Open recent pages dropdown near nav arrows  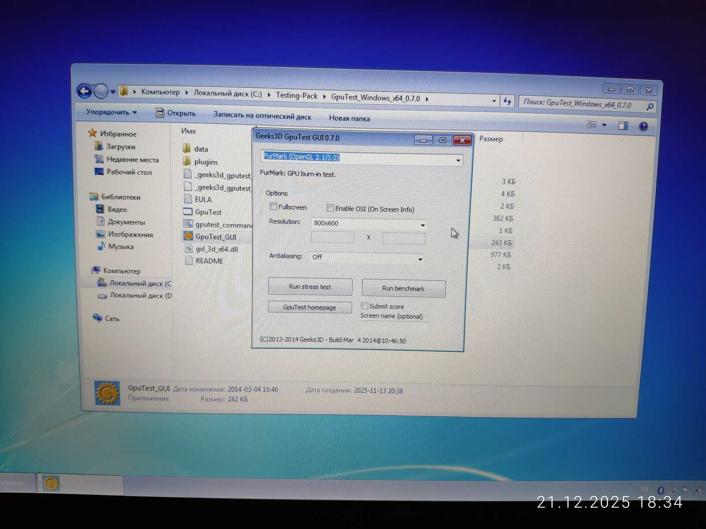point(113,92)
